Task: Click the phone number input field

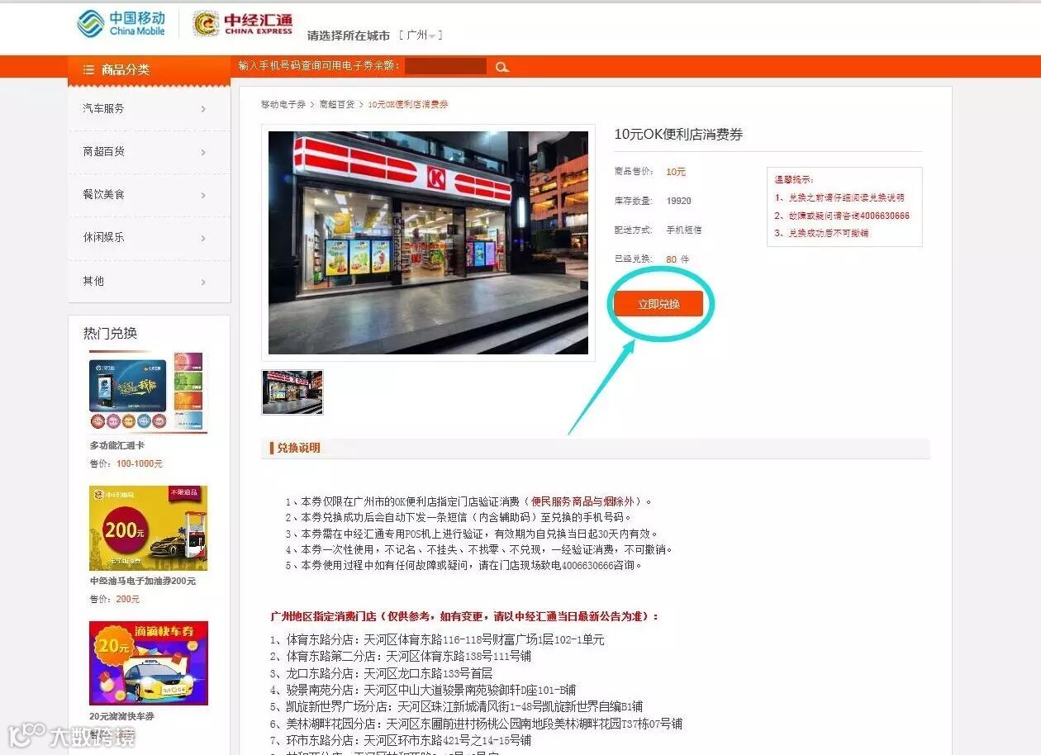Action: pyautogui.click(x=445, y=67)
